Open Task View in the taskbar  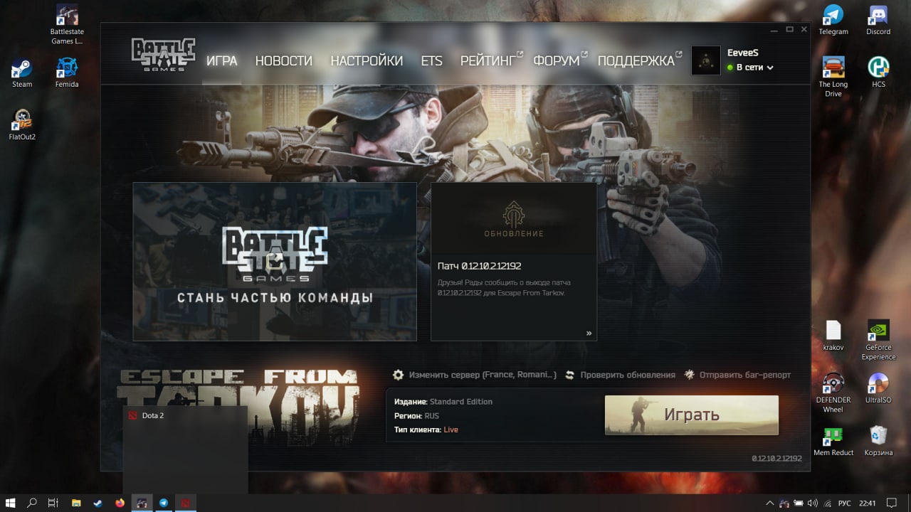(53, 503)
